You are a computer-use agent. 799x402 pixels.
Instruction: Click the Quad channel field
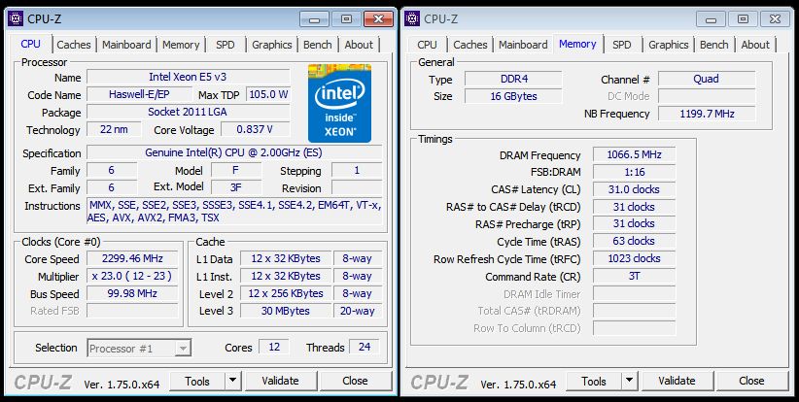[x=707, y=79]
